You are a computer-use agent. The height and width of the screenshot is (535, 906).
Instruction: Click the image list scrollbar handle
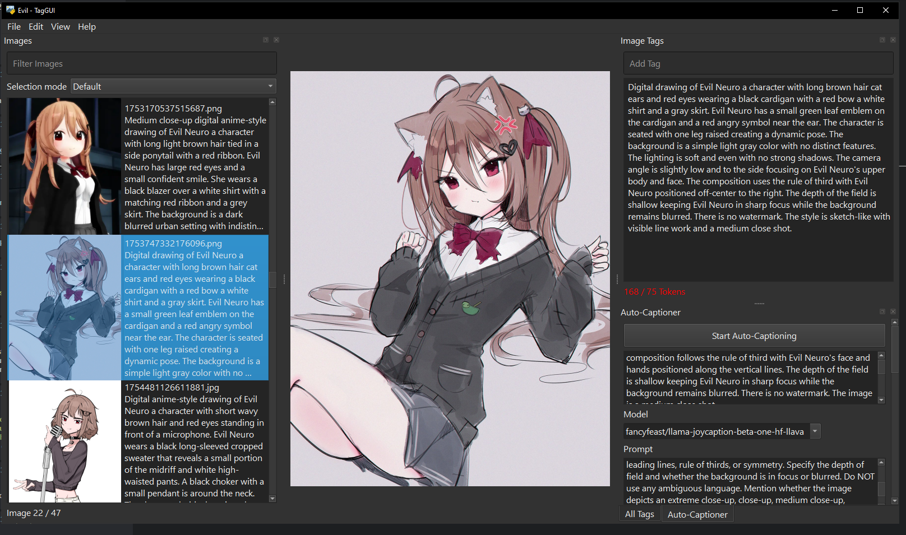coord(272,280)
